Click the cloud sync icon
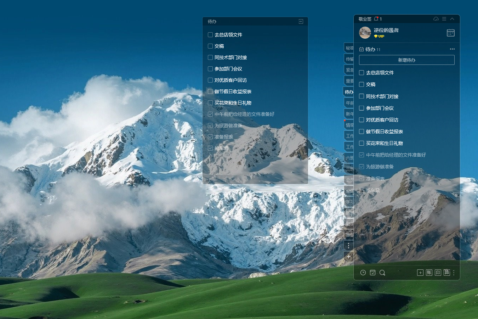 point(436,19)
